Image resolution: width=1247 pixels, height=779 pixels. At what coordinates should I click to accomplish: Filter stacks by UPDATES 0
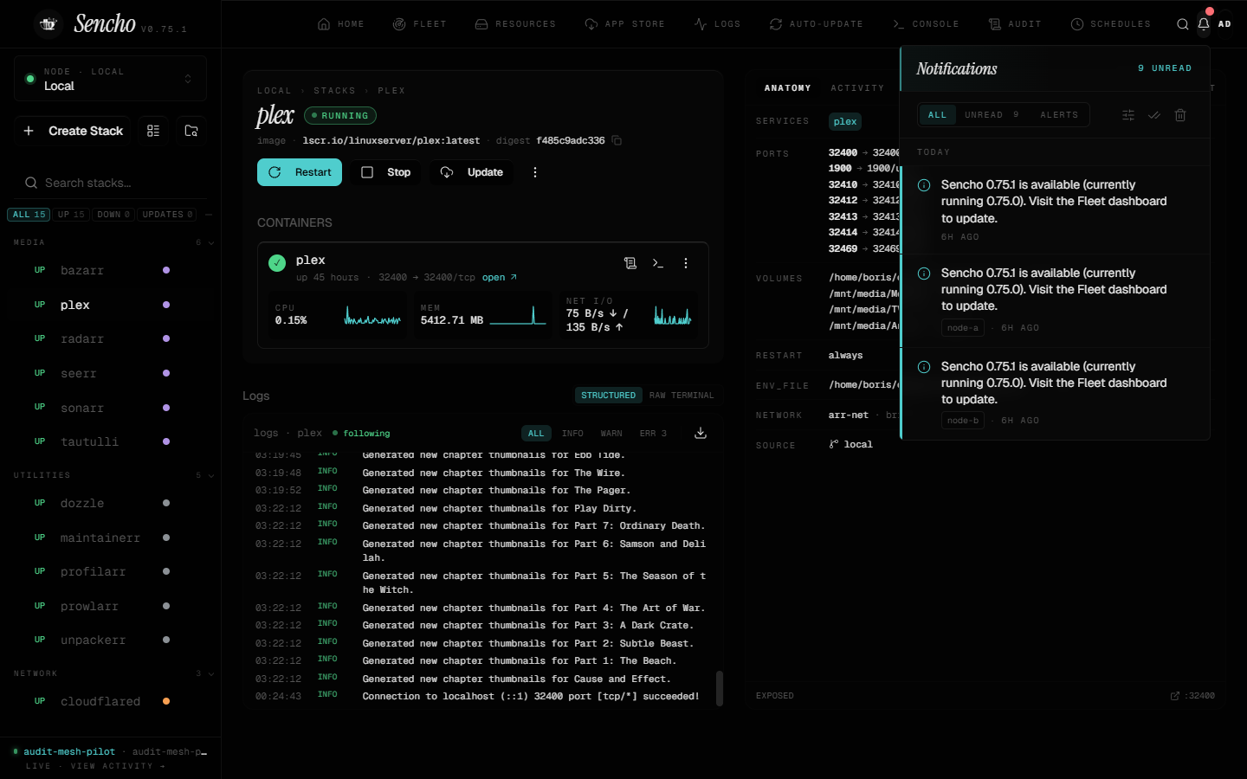coord(167,215)
